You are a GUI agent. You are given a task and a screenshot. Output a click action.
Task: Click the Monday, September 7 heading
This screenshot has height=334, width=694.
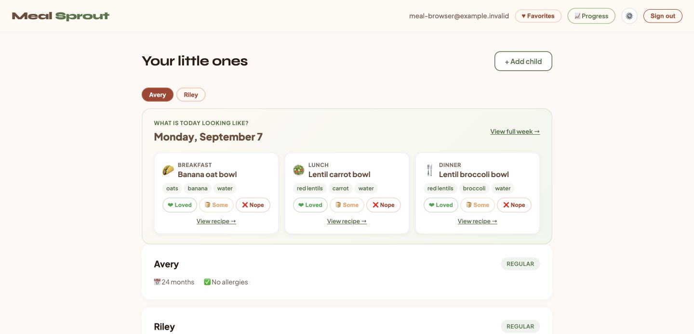coord(208,137)
